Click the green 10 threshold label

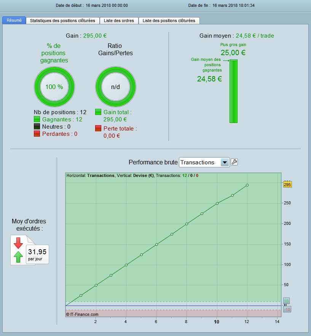(286, 301)
